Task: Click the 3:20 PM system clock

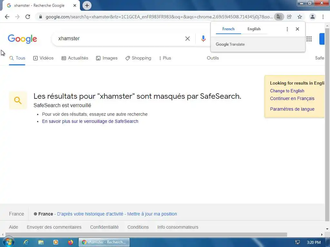Action: click(314, 242)
